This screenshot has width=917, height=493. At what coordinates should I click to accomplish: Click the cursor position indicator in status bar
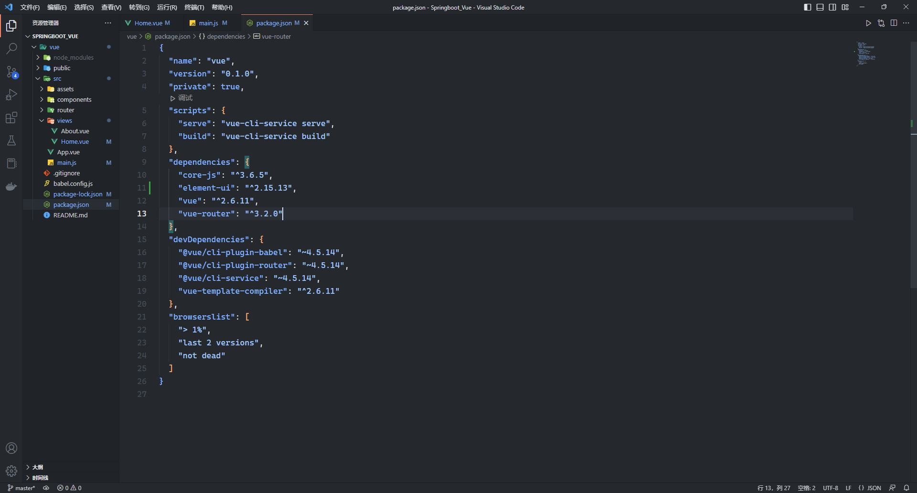coord(774,488)
